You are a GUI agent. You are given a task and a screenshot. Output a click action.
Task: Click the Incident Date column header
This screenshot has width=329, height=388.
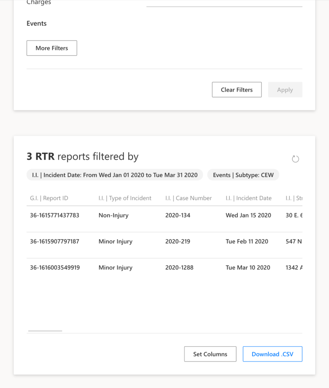pyautogui.click(x=249, y=198)
